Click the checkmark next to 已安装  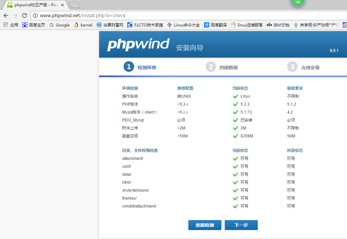click(x=235, y=120)
